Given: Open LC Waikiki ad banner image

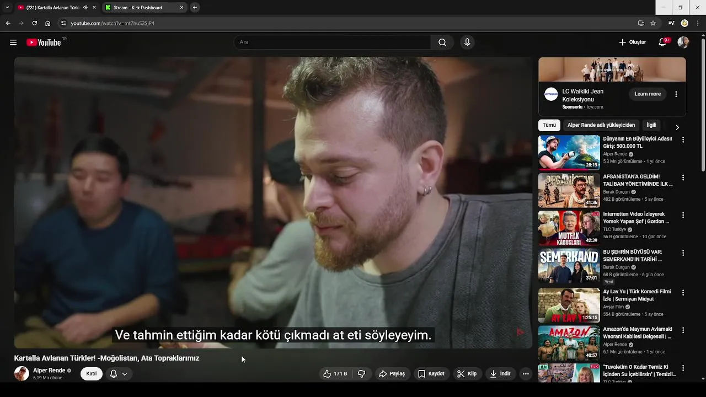Looking at the screenshot, I should [x=612, y=69].
